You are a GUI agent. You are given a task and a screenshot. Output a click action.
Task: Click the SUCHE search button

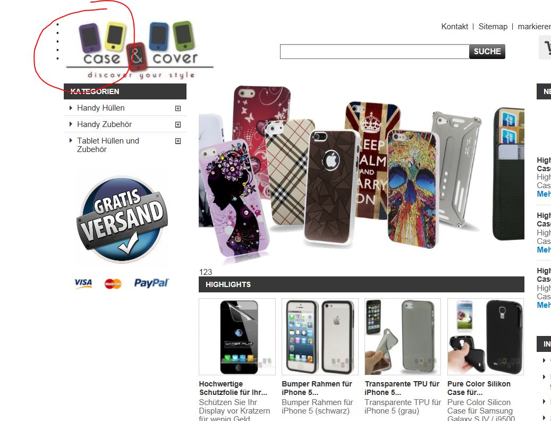click(x=487, y=52)
